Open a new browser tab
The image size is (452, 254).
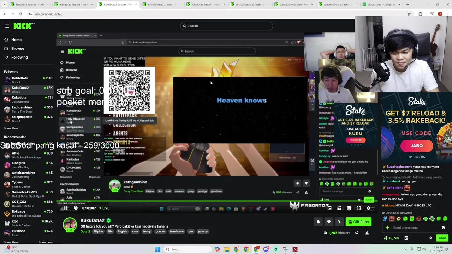[408, 5]
